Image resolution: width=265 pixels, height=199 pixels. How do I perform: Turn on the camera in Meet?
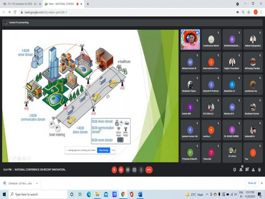[x=121, y=170]
